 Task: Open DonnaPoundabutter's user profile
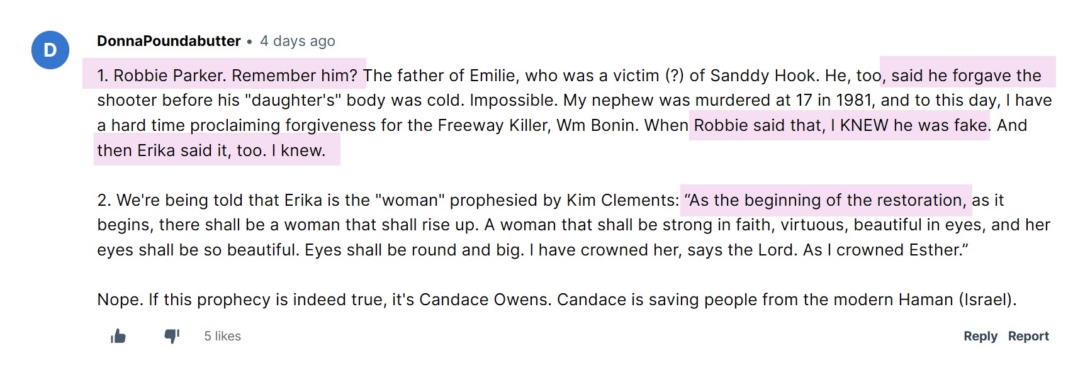click(x=169, y=41)
